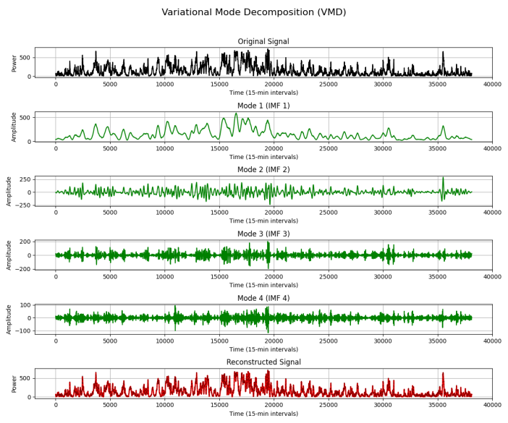Screen dimensions: 508x423
Task: Click the 'Power' y-axis label of Original Signal
Action: tap(14, 64)
